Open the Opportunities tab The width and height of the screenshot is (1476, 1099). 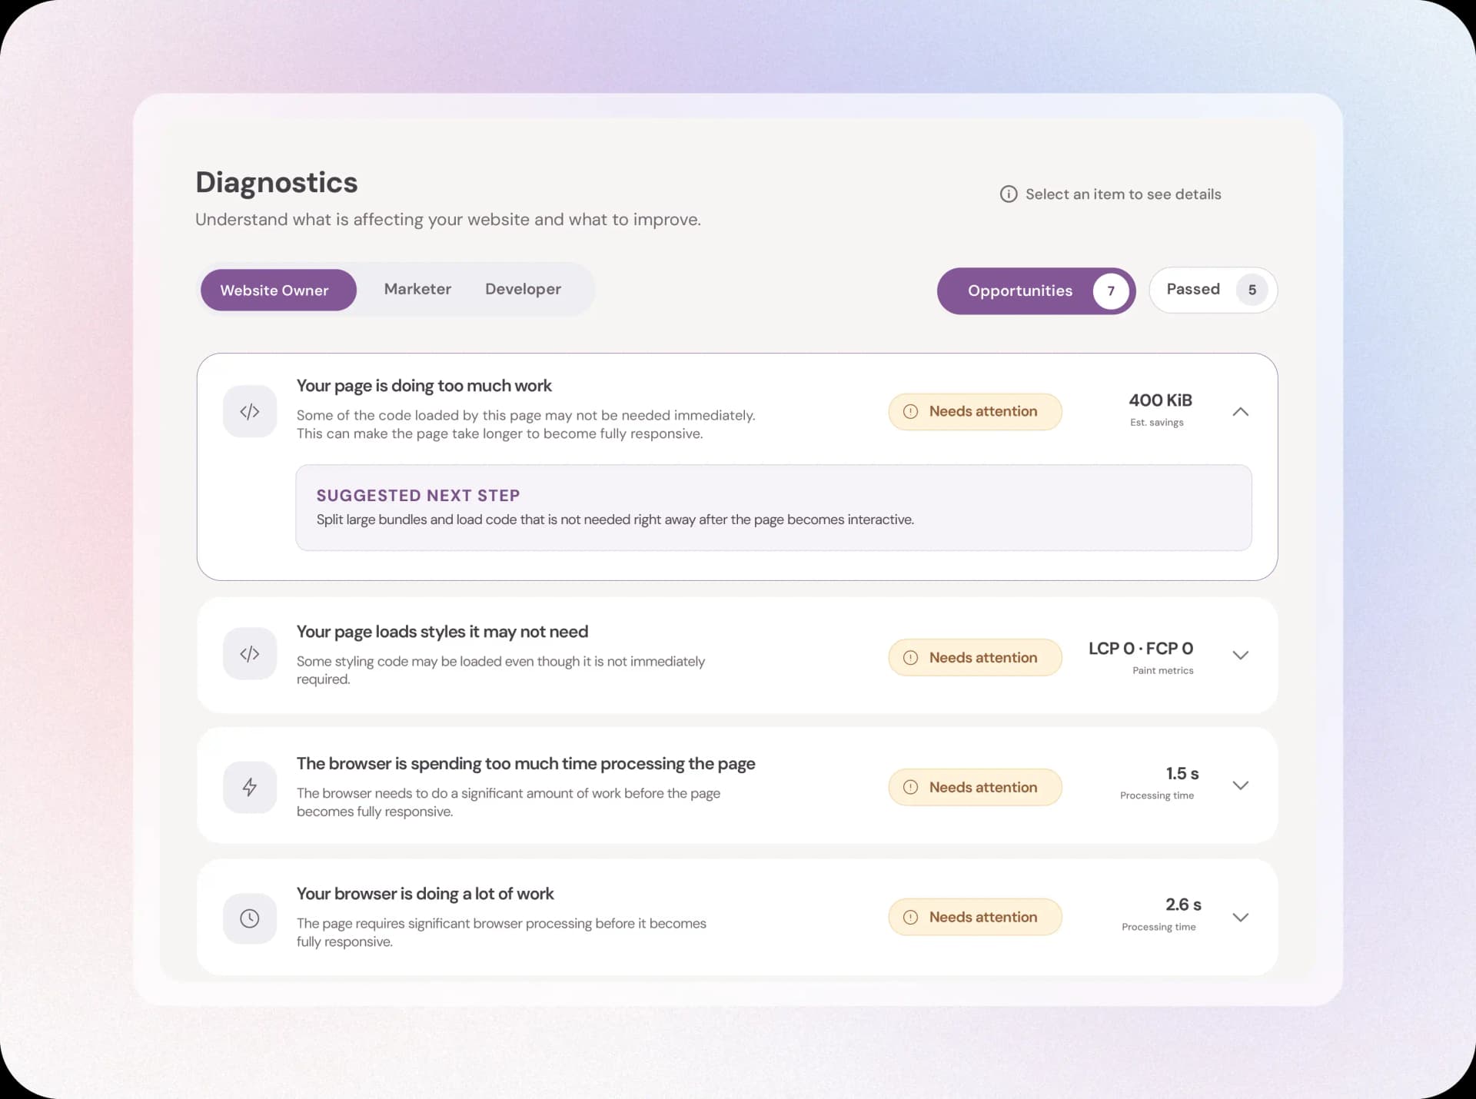click(1036, 291)
